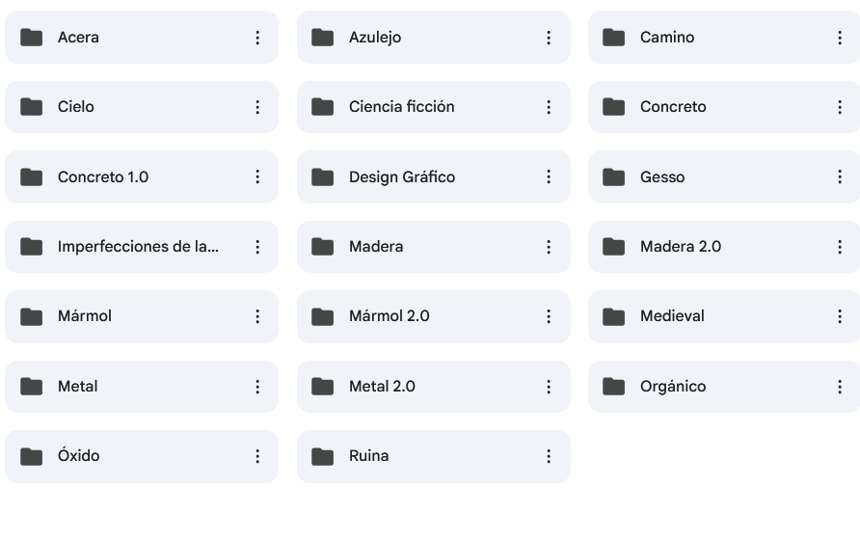Click the folder icon beside Acera
Screen dimensions: 860x540
coord(32,38)
